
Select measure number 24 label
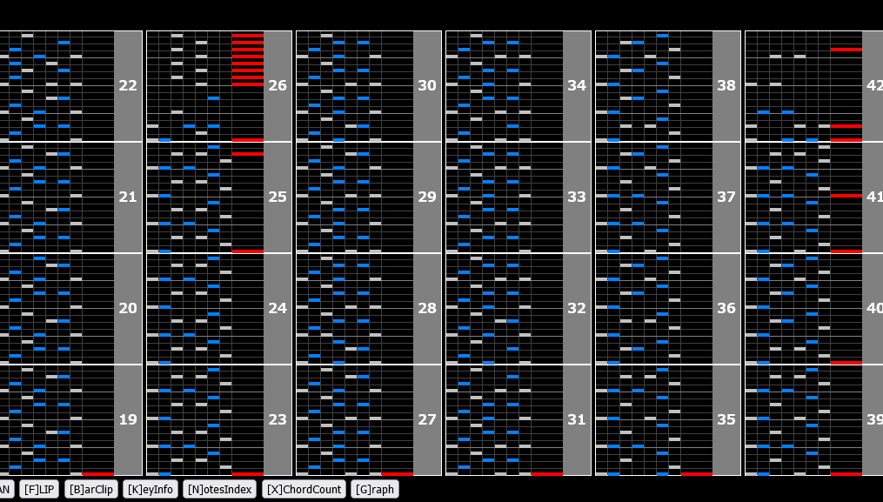click(278, 308)
